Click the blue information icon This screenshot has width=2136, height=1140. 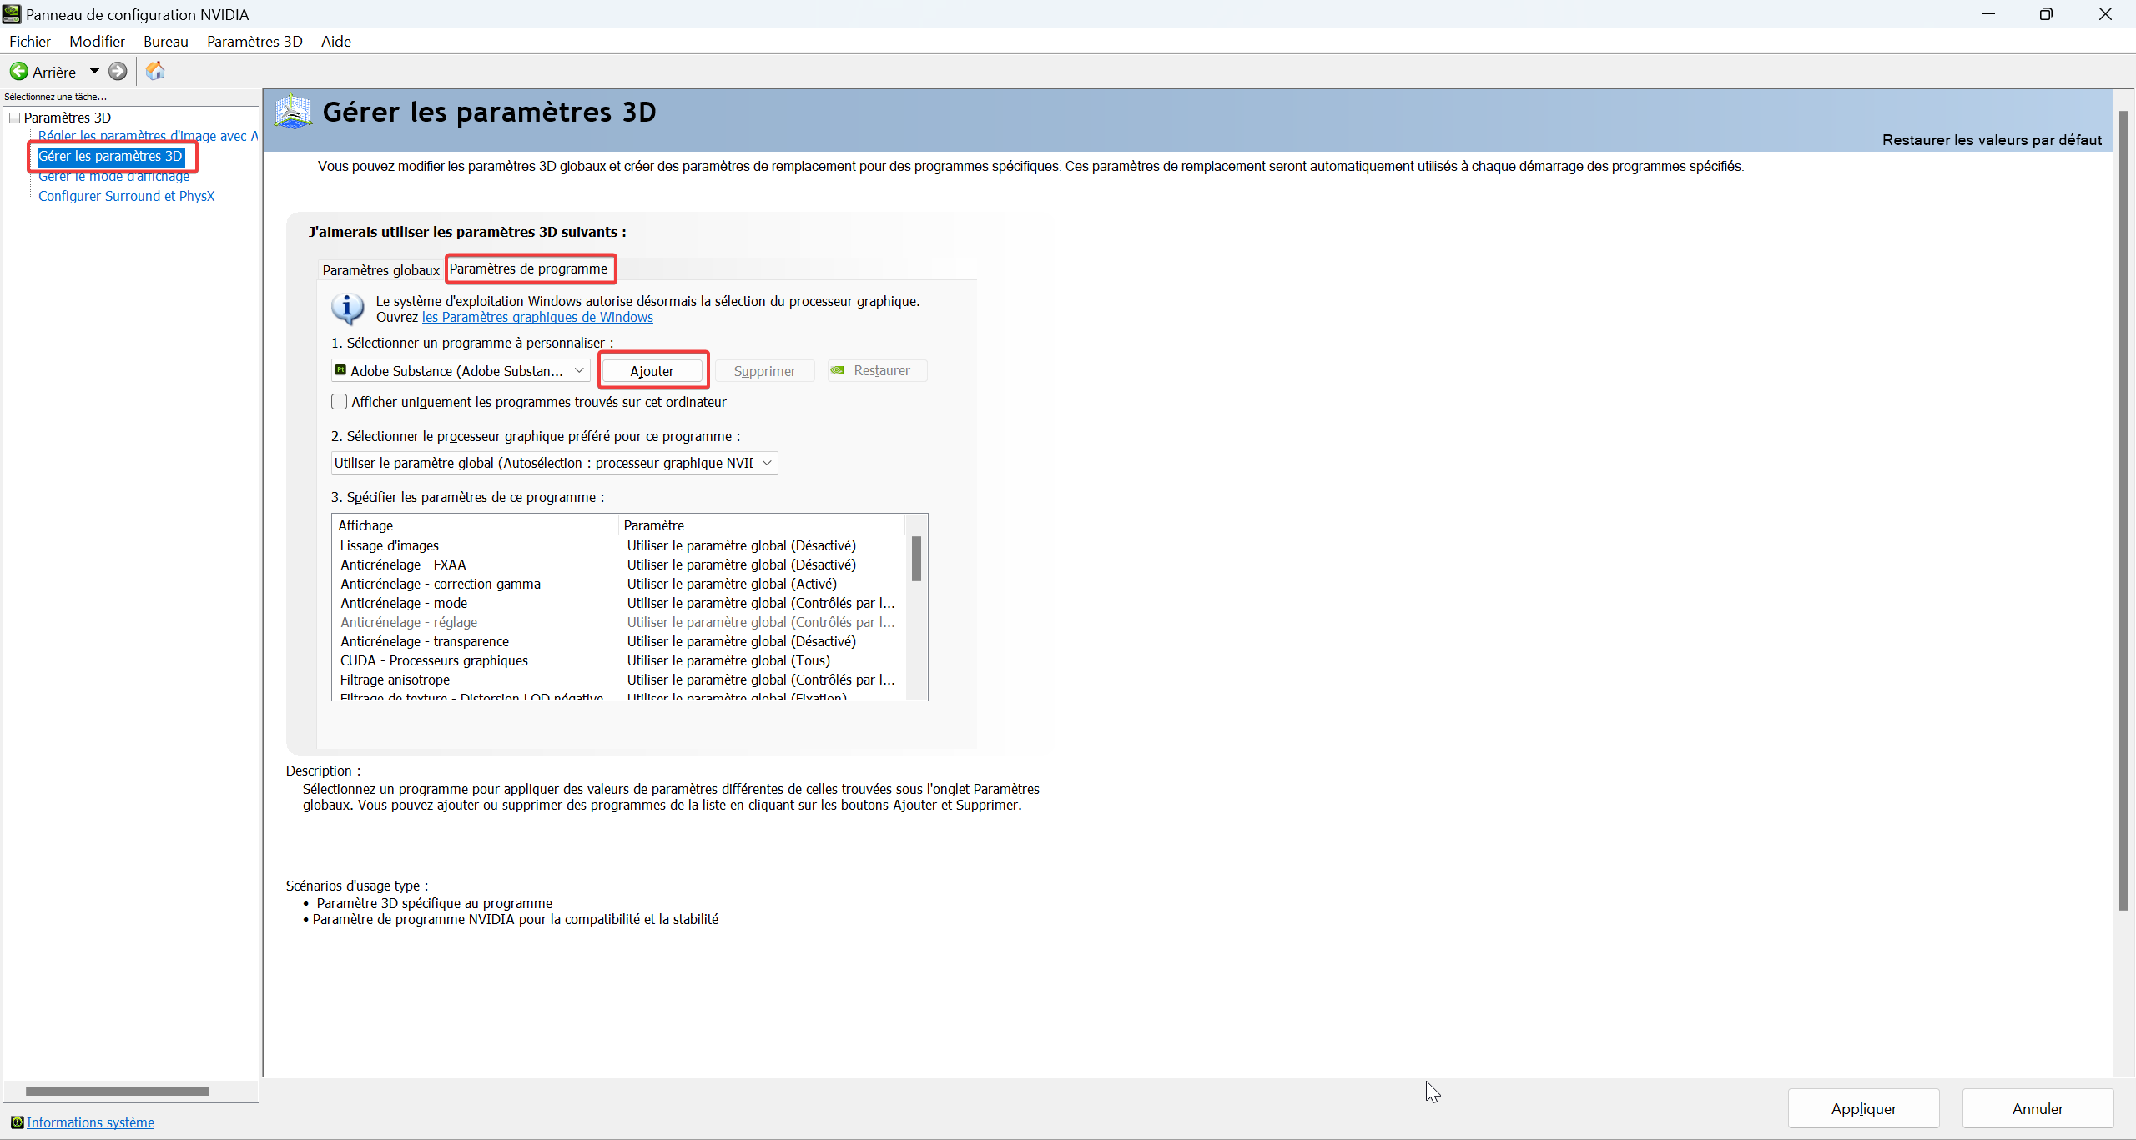pyautogui.click(x=347, y=309)
